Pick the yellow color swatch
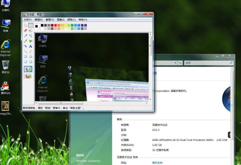 (x=66, y=25)
